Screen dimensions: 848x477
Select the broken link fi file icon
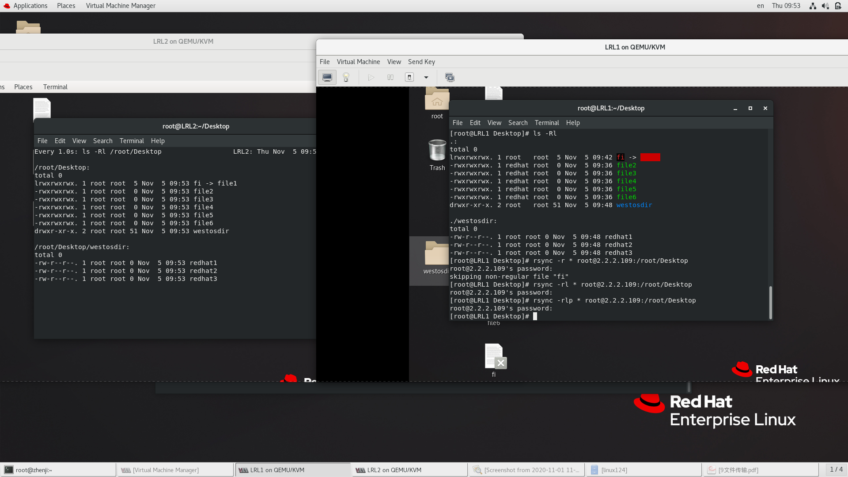494,357
